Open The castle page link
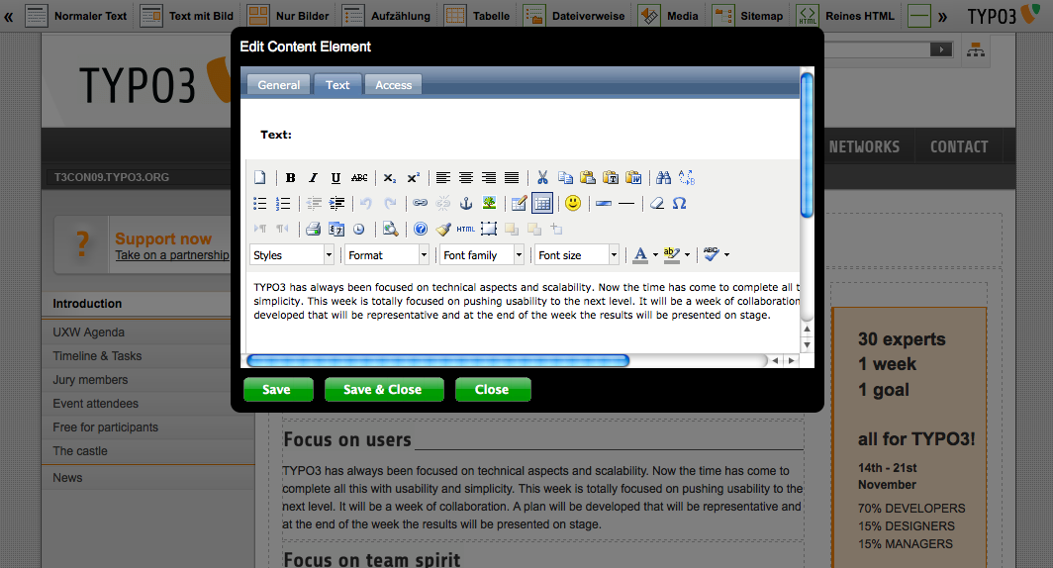The image size is (1053, 568). [80, 450]
